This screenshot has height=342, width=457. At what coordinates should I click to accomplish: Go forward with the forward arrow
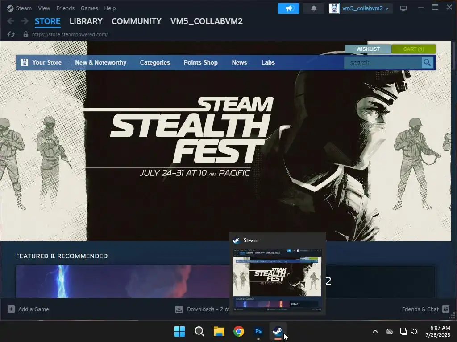[25, 21]
